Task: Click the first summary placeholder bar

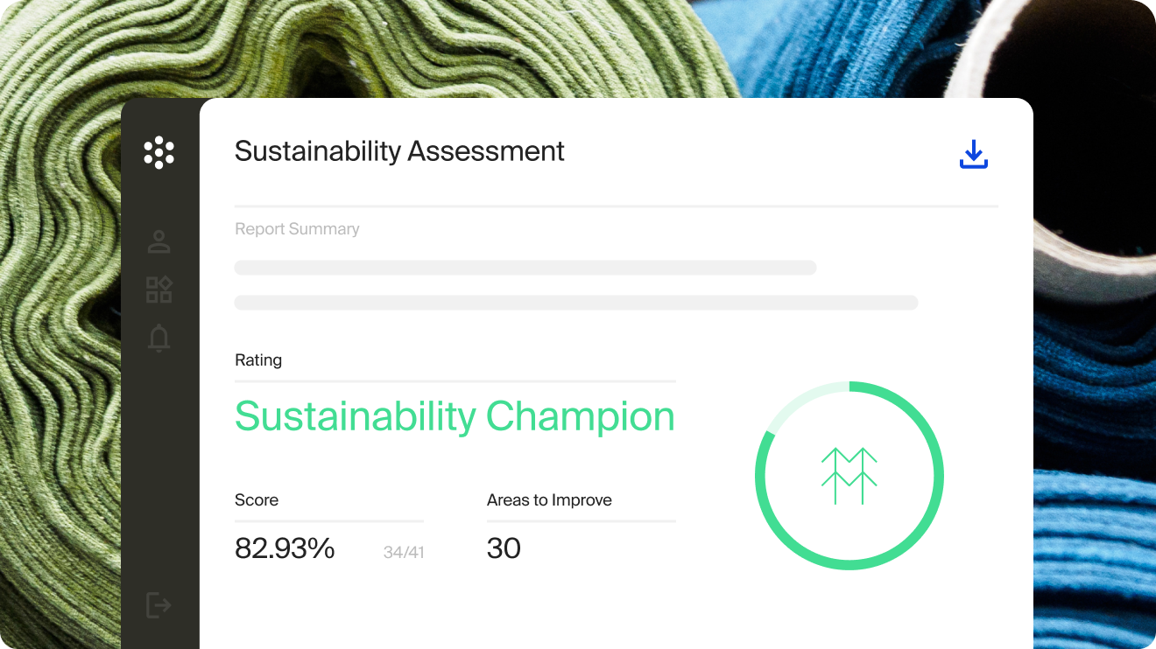Action: [x=525, y=267]
